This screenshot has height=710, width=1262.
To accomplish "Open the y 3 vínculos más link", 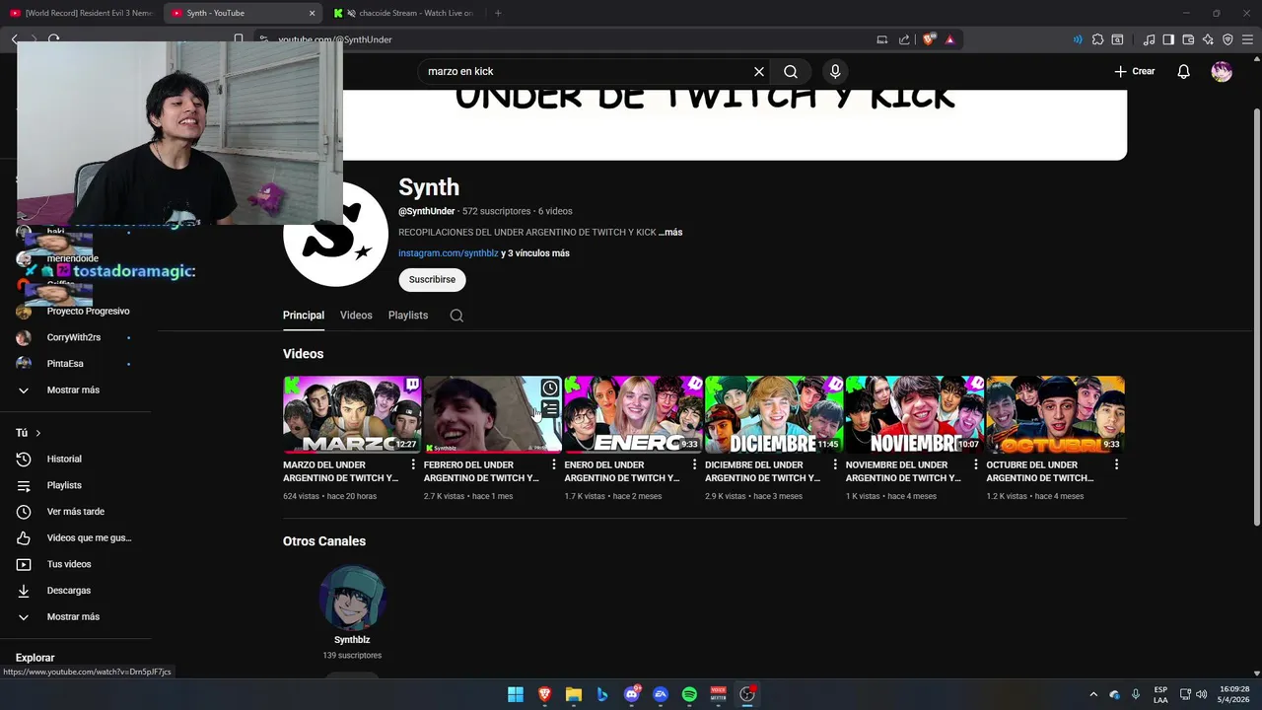I will pos(535,253).
